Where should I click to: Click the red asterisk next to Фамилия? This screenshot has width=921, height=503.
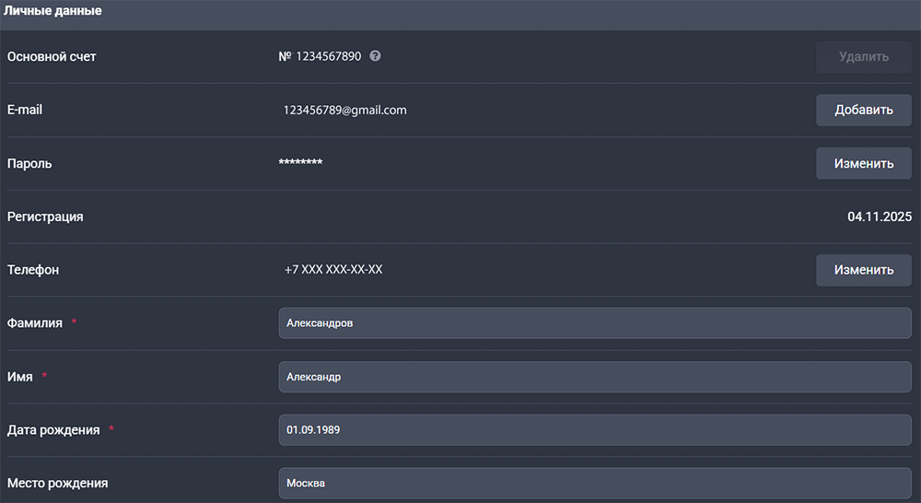tap(74, 322)
